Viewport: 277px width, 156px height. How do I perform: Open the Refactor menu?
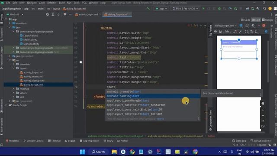(x=52, y=3)
